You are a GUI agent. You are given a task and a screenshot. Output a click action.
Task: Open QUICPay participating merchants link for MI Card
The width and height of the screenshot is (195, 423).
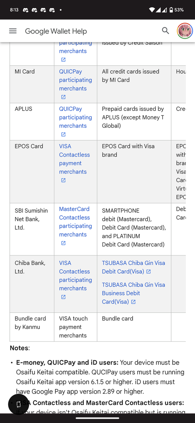pos(75,80)
